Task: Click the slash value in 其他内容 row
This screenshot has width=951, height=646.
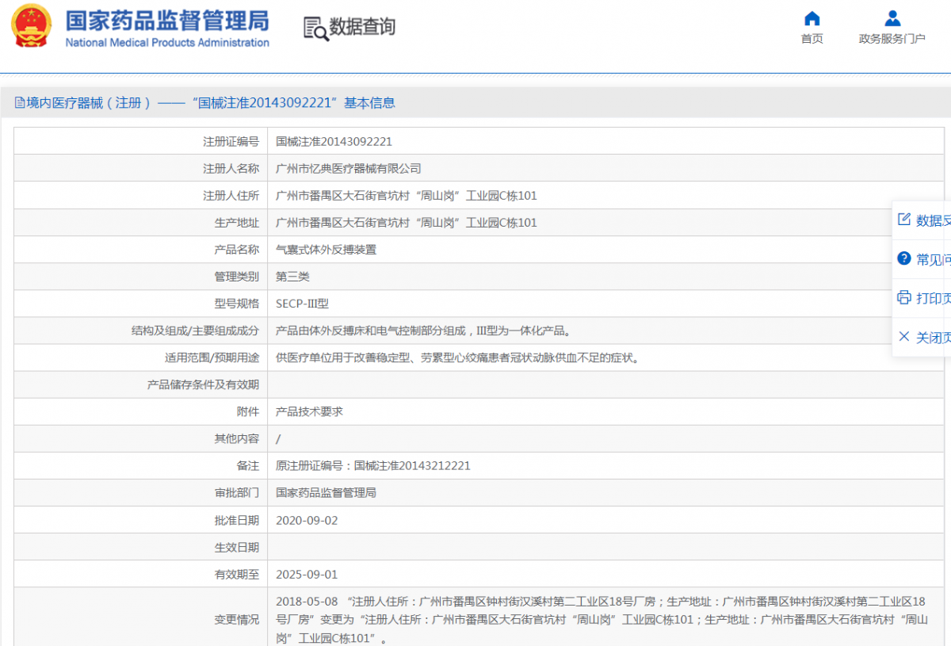Action: (278, 438)
